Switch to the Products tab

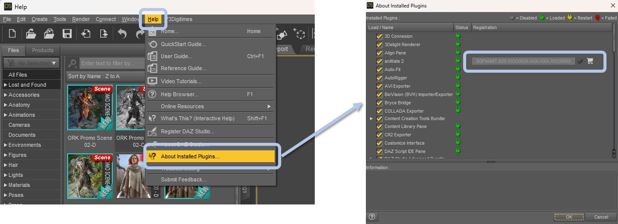pos(43,50)
